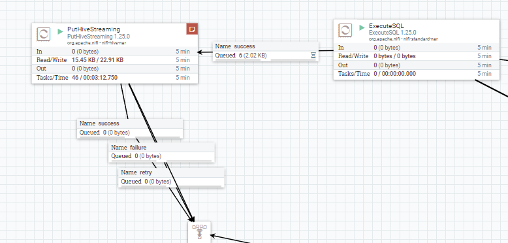Click 'Queued 0 (0 bytes)' under the lower success label
The height and width of the screenshot is (243, 508).
(x=104, y=133)
